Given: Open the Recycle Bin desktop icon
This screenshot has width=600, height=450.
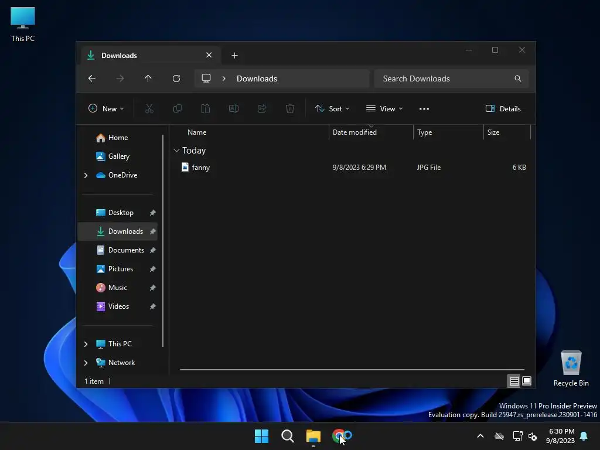Looking at the screenshot, I should click(x=571, y=369).
